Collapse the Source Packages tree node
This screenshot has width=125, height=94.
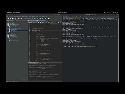[8, 26]
